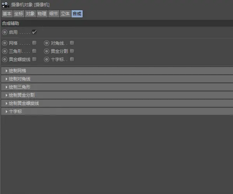Image resolution: width=233 pixels, height=194 pixels.
Task: Click the keyframe dot beside 三角形
Action: (5, 51)
